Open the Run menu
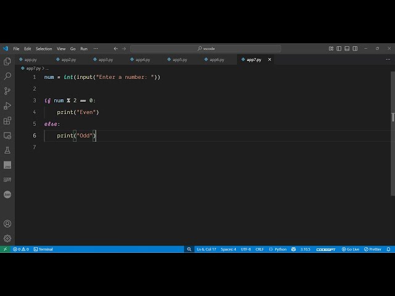 84,49
